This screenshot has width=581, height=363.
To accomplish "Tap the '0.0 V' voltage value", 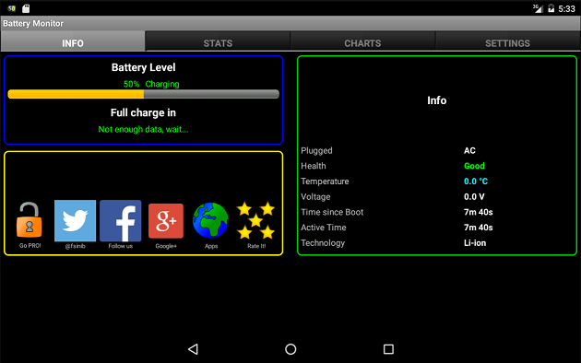I will [474, 197].
